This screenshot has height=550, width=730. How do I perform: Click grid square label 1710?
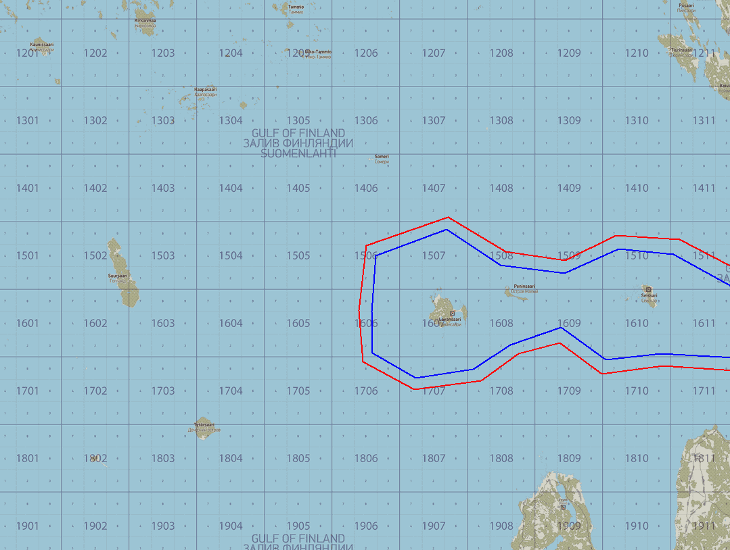click(637, 391)
